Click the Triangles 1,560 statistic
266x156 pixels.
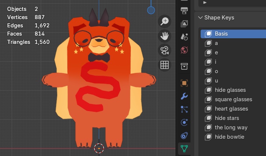coord(28,42)
